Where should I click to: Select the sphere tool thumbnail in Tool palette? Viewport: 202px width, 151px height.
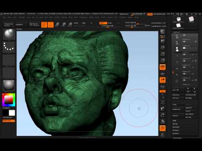click(x=178, y=20)
